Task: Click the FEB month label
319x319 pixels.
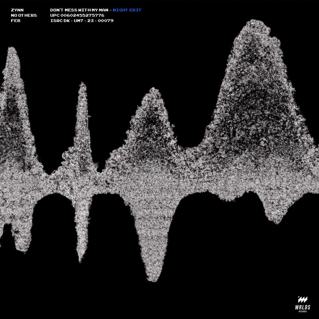Action: coord(16,21)
